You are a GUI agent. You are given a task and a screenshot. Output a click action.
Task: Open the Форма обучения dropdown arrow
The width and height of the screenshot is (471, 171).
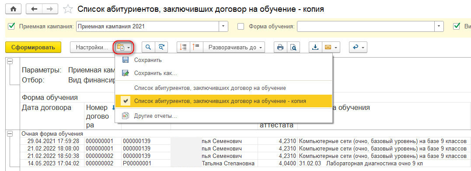pos(439,26)
